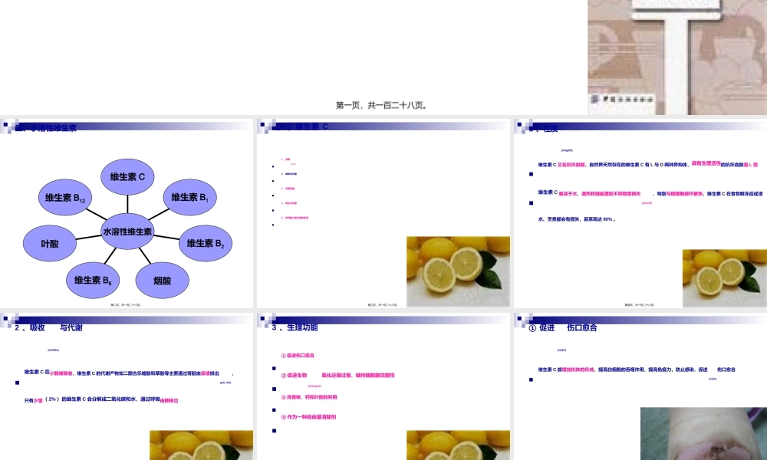This screenshot has height=460, width=767.
Task: Click the 维生素B6 ellipse node
Action: point(94,280)
